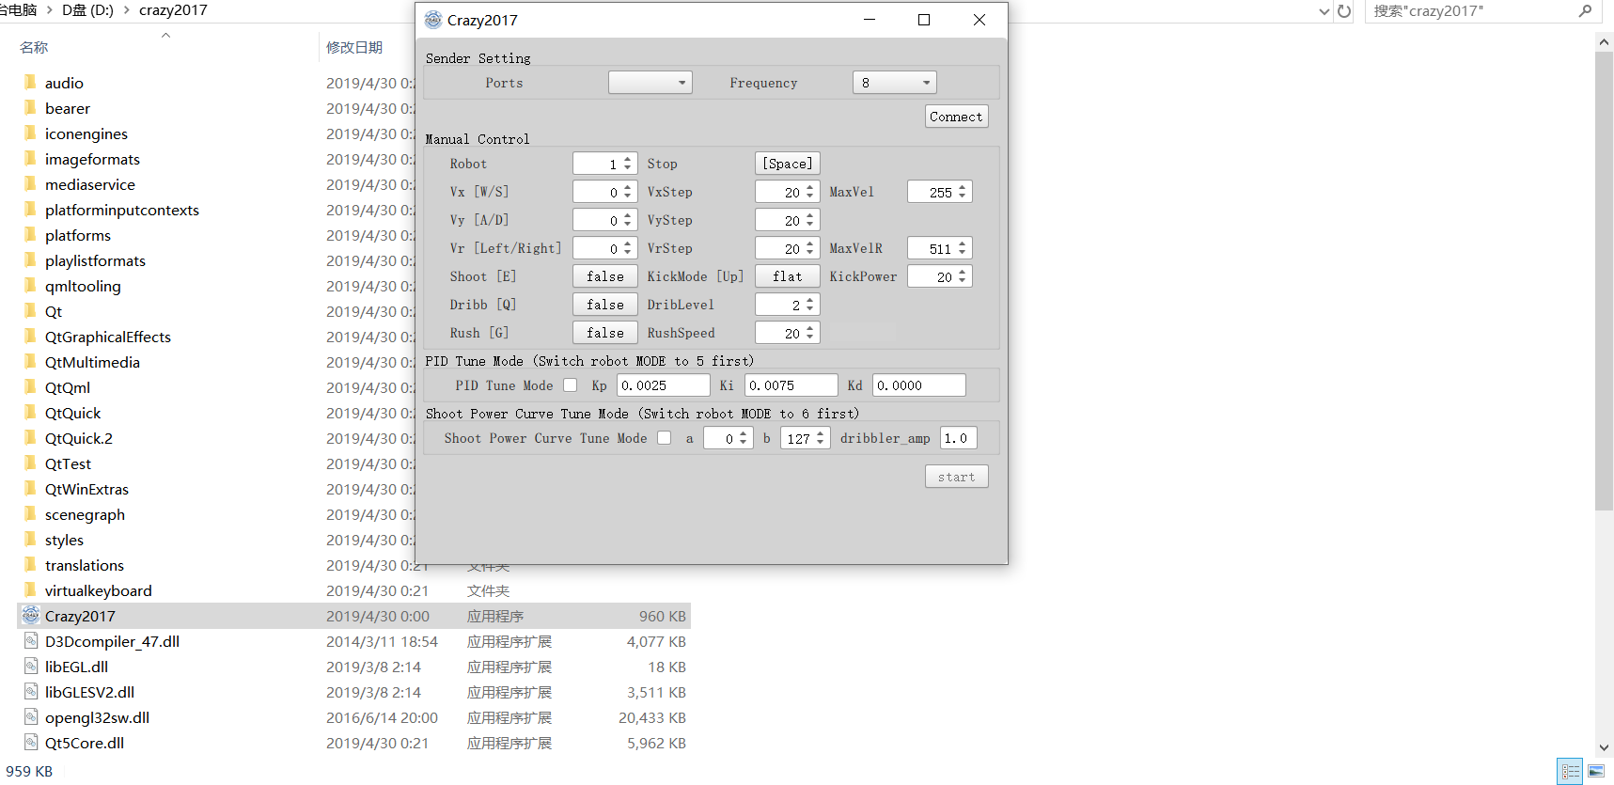Enable Shoot Power Curve Tune Mode checkbox
Image resolution: width=1614 pixels, height=785 pixels.
[665, 438]
